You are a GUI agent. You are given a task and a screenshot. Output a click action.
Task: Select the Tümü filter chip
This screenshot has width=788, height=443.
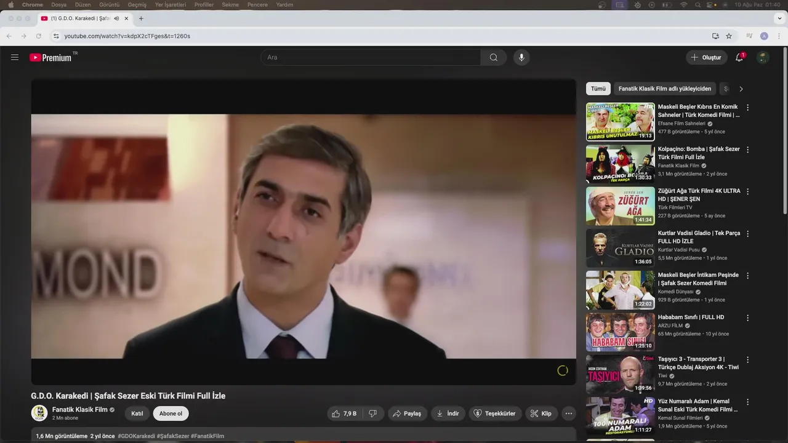click(x=598, y=89)
